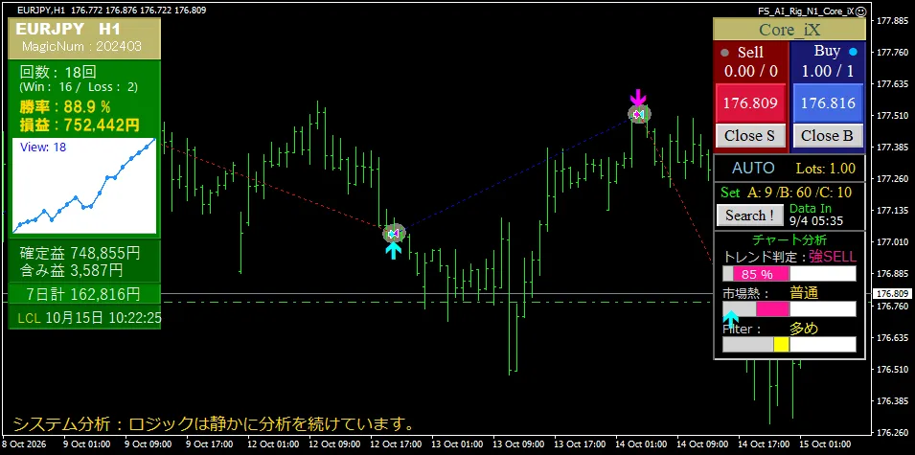The width and height of the screenshot is (915, 455).
Task: Click the MagicNum : 202403 text
Action: click(81, 47)
